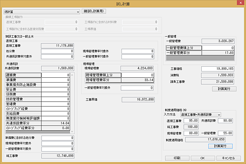The width and height of the screenshot is (246, 164).
Task: Click 計算実行 under 制度適用価格
Action: (x=221, y=146)
